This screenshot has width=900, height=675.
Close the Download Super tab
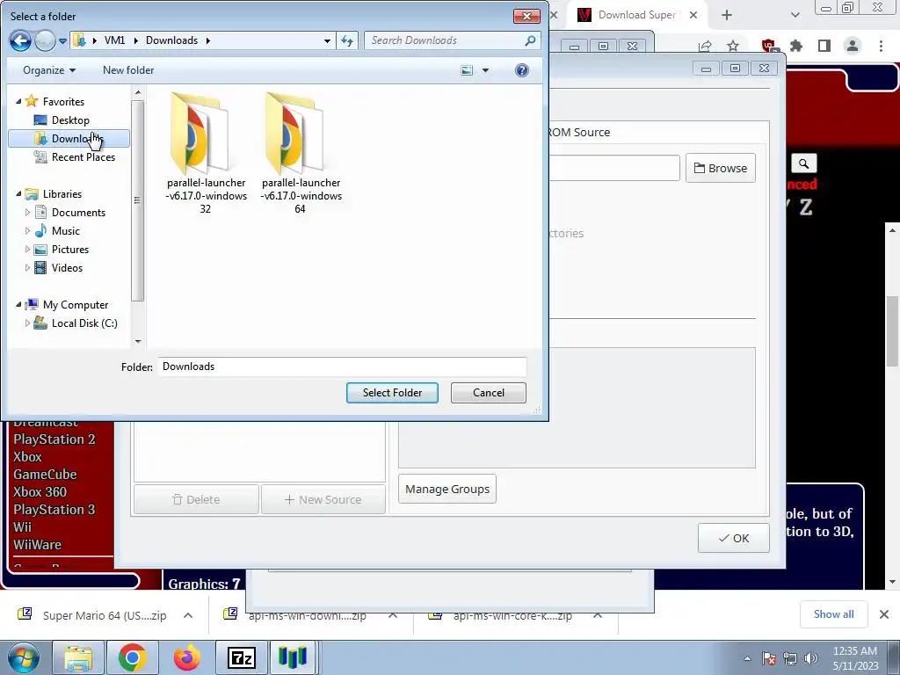pyautogui.click(x=693, y=15)
